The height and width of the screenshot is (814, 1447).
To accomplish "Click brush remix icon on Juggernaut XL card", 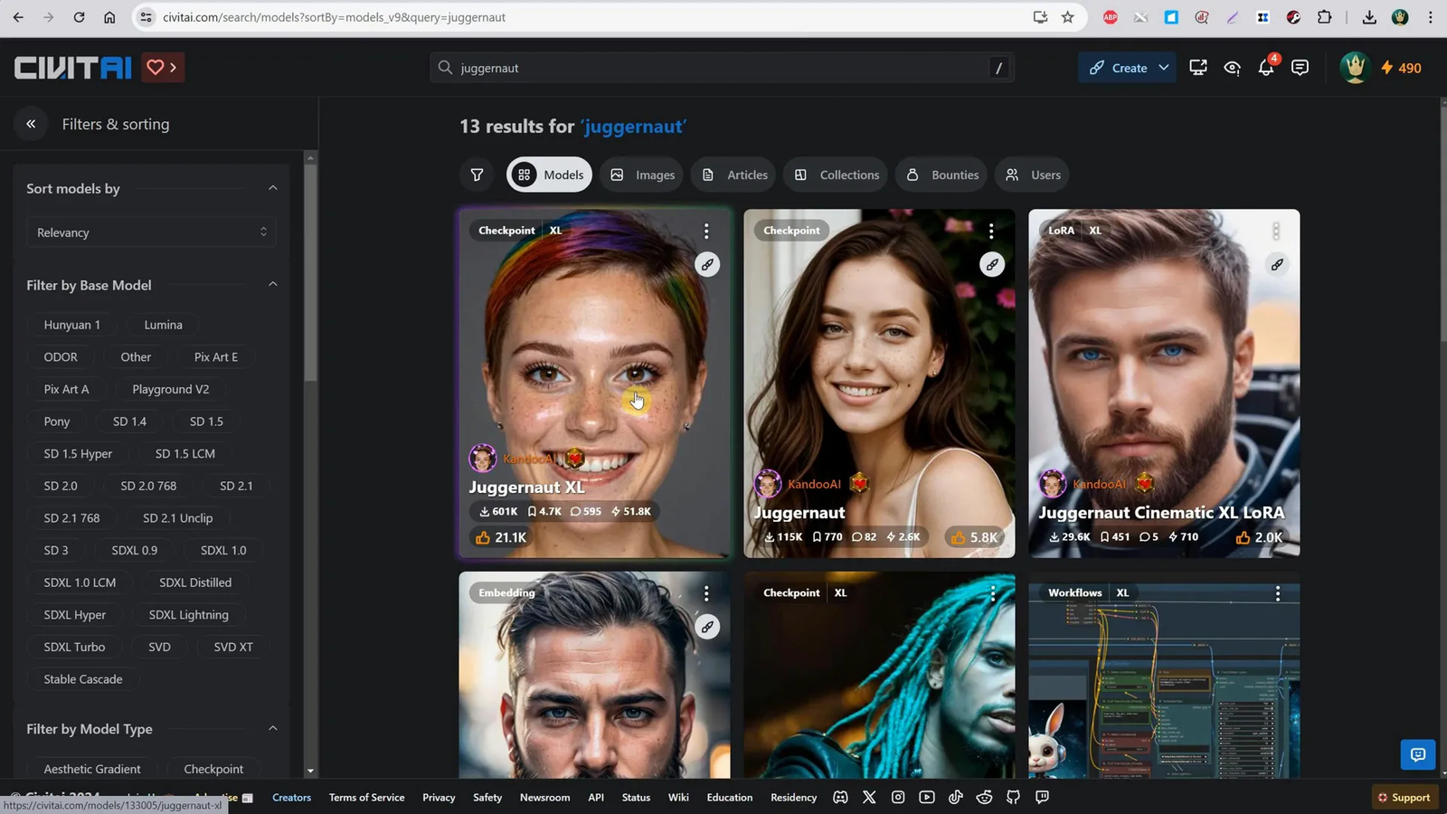I will pyautogui.click(x=707, y=265).
